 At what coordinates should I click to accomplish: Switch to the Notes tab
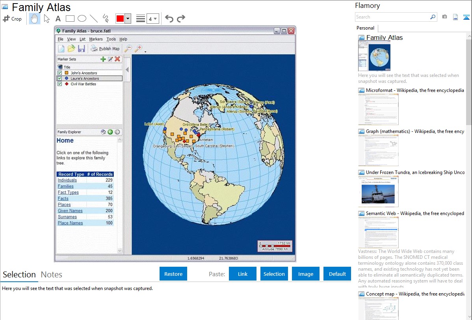[52, 275]
